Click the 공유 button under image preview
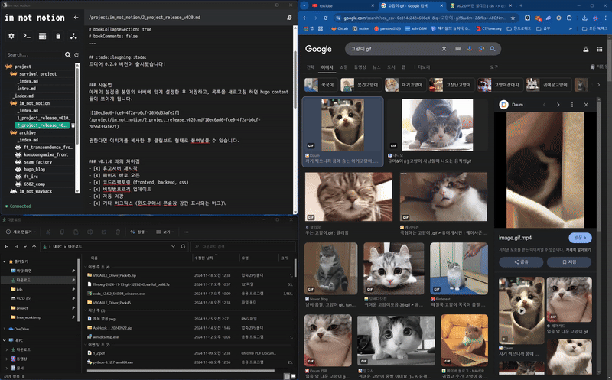 (522, 261)
